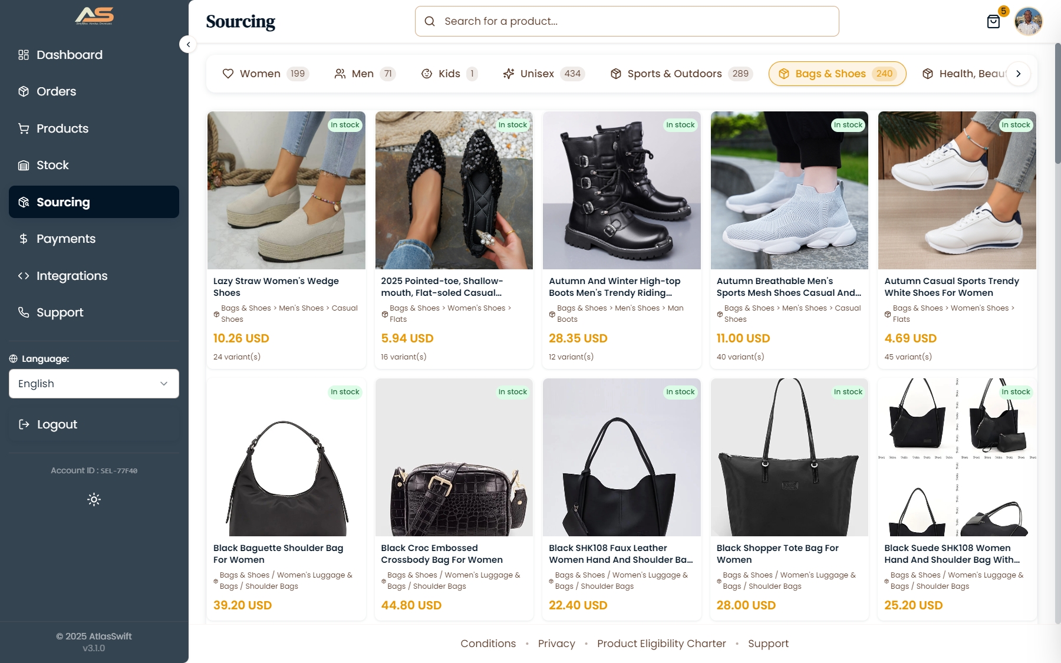This screenshot has height=663, width=1061.
Task: Open the Stock page
Action: pyautogui.click(x=52, y=165)
